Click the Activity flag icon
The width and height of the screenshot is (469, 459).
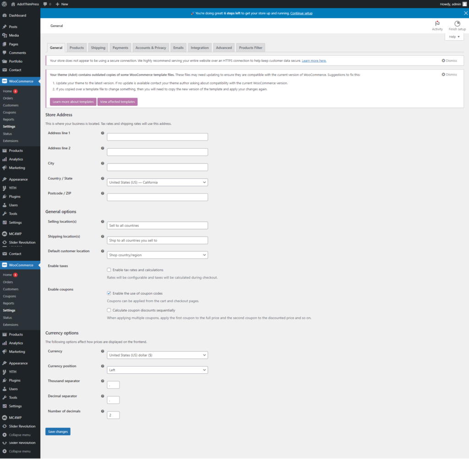coord(437,24)
